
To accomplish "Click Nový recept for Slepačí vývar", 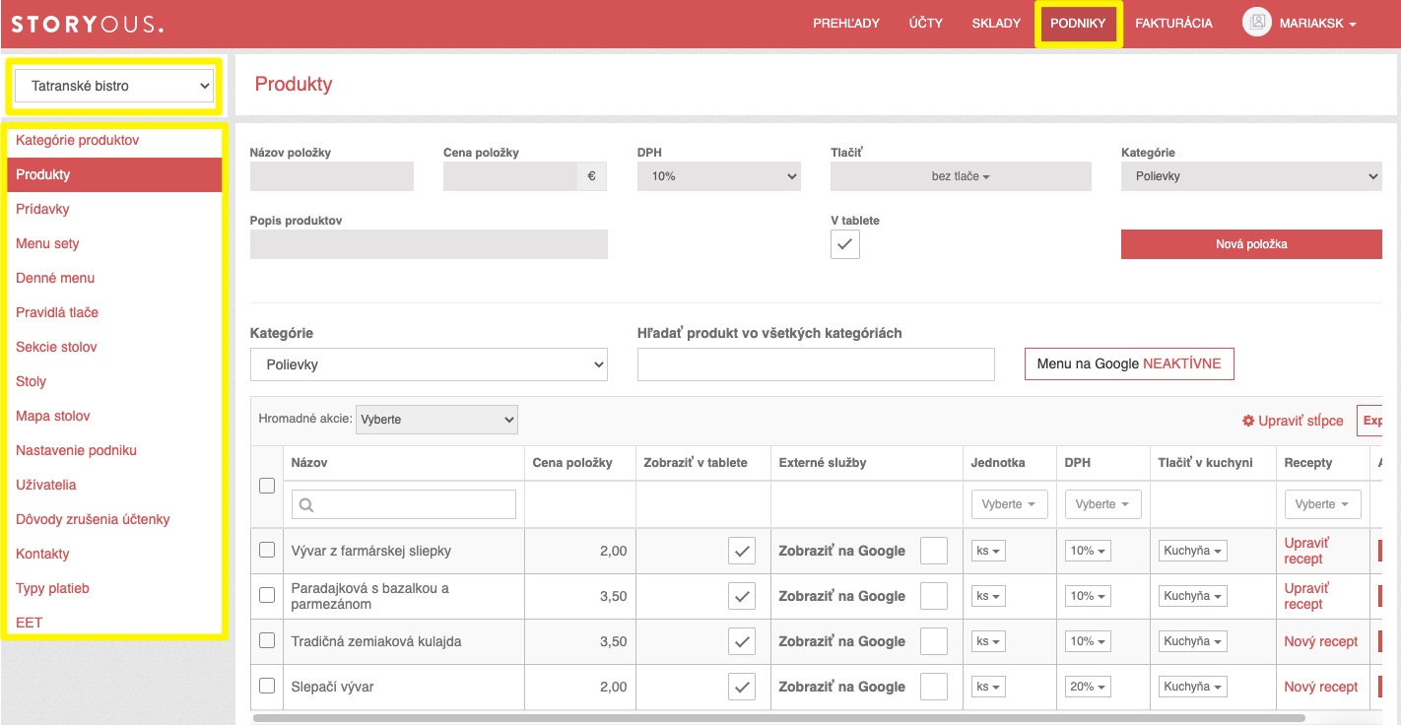I will [1321, 687].
